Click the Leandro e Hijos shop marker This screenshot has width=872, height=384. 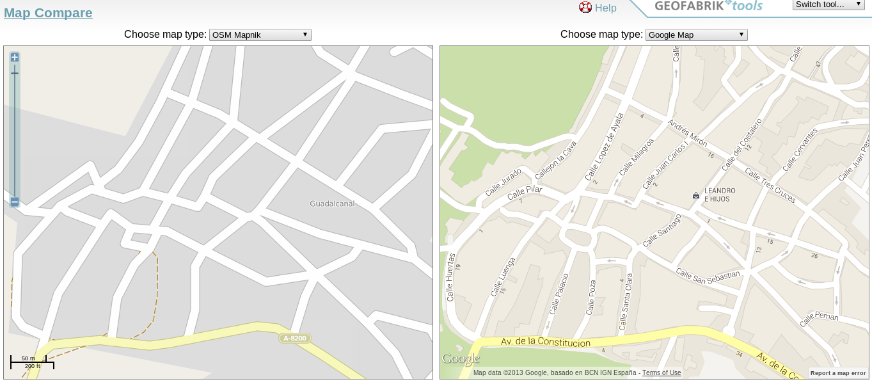[696, 195]
